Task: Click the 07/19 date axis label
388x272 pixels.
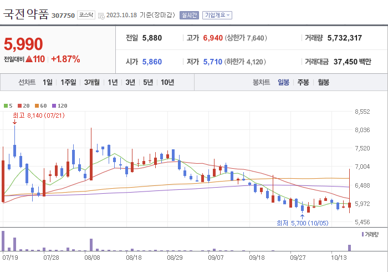Action: [x=10, y=258]
